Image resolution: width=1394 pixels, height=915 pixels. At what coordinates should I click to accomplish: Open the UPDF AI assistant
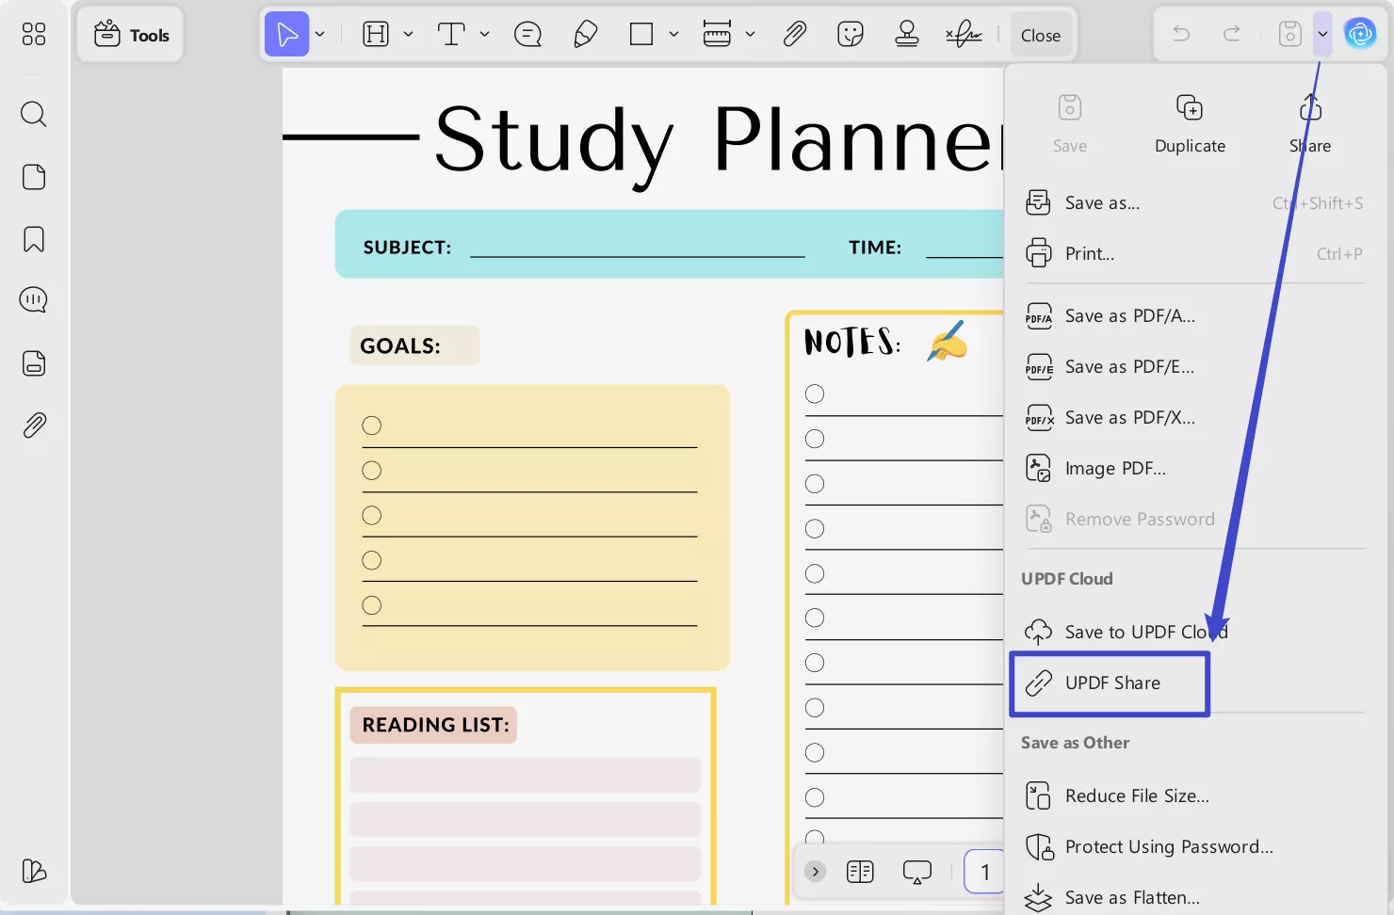(x=1360, y=35)
